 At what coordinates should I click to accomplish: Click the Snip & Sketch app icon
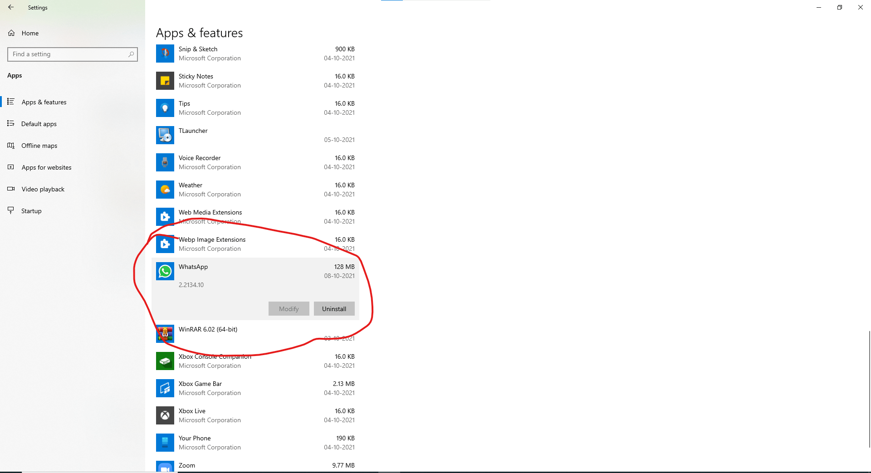(x=165, y=54)
